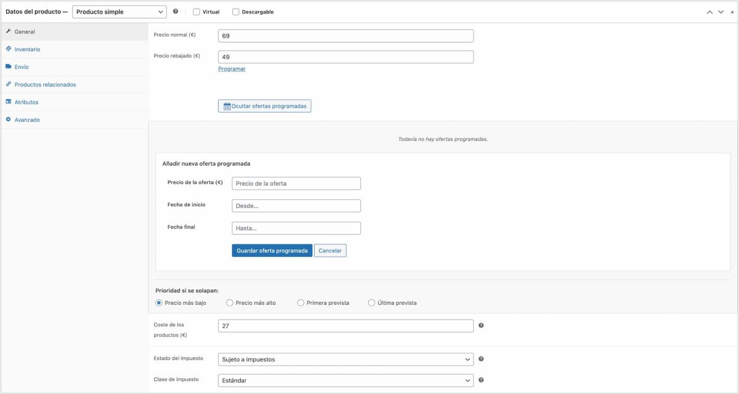The height and width of the screenshot is (394, 739).
Task: Click the Cancelar button
Action: pyautogui.click(x=329, y=250)
